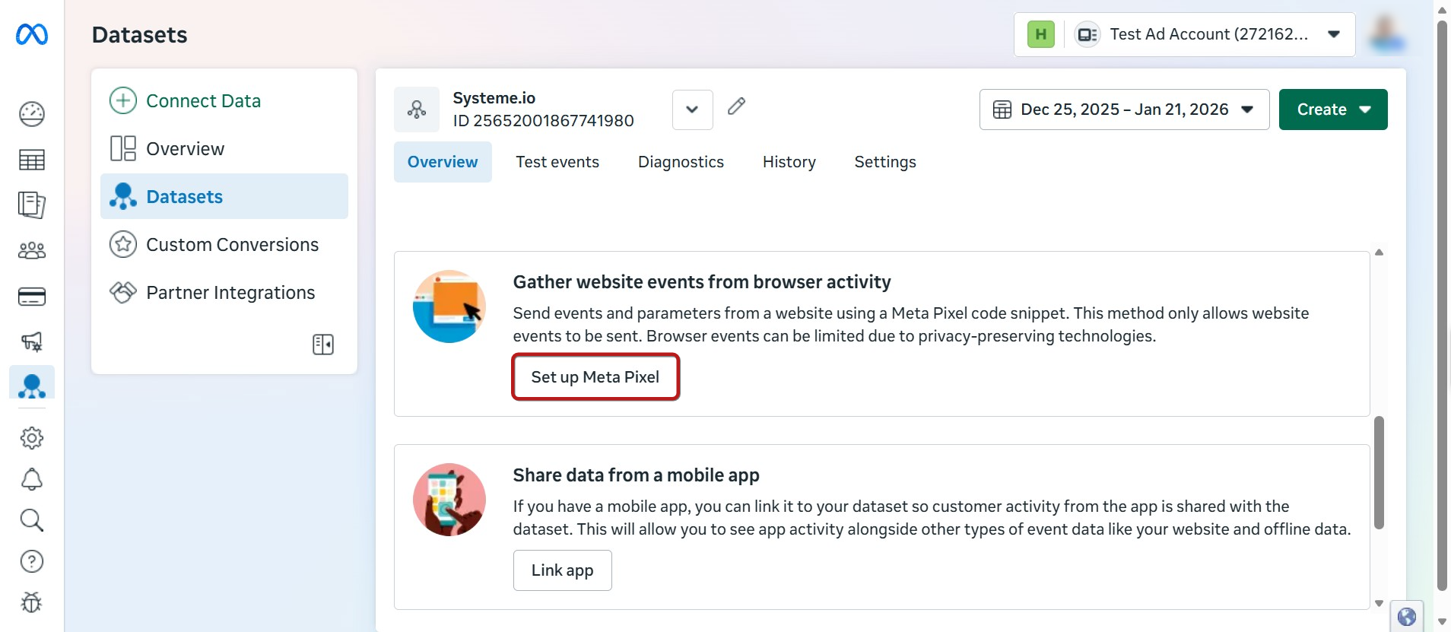Select Custom Conversions in side menu
This screenshot has width=1451, height=632.
224,244
